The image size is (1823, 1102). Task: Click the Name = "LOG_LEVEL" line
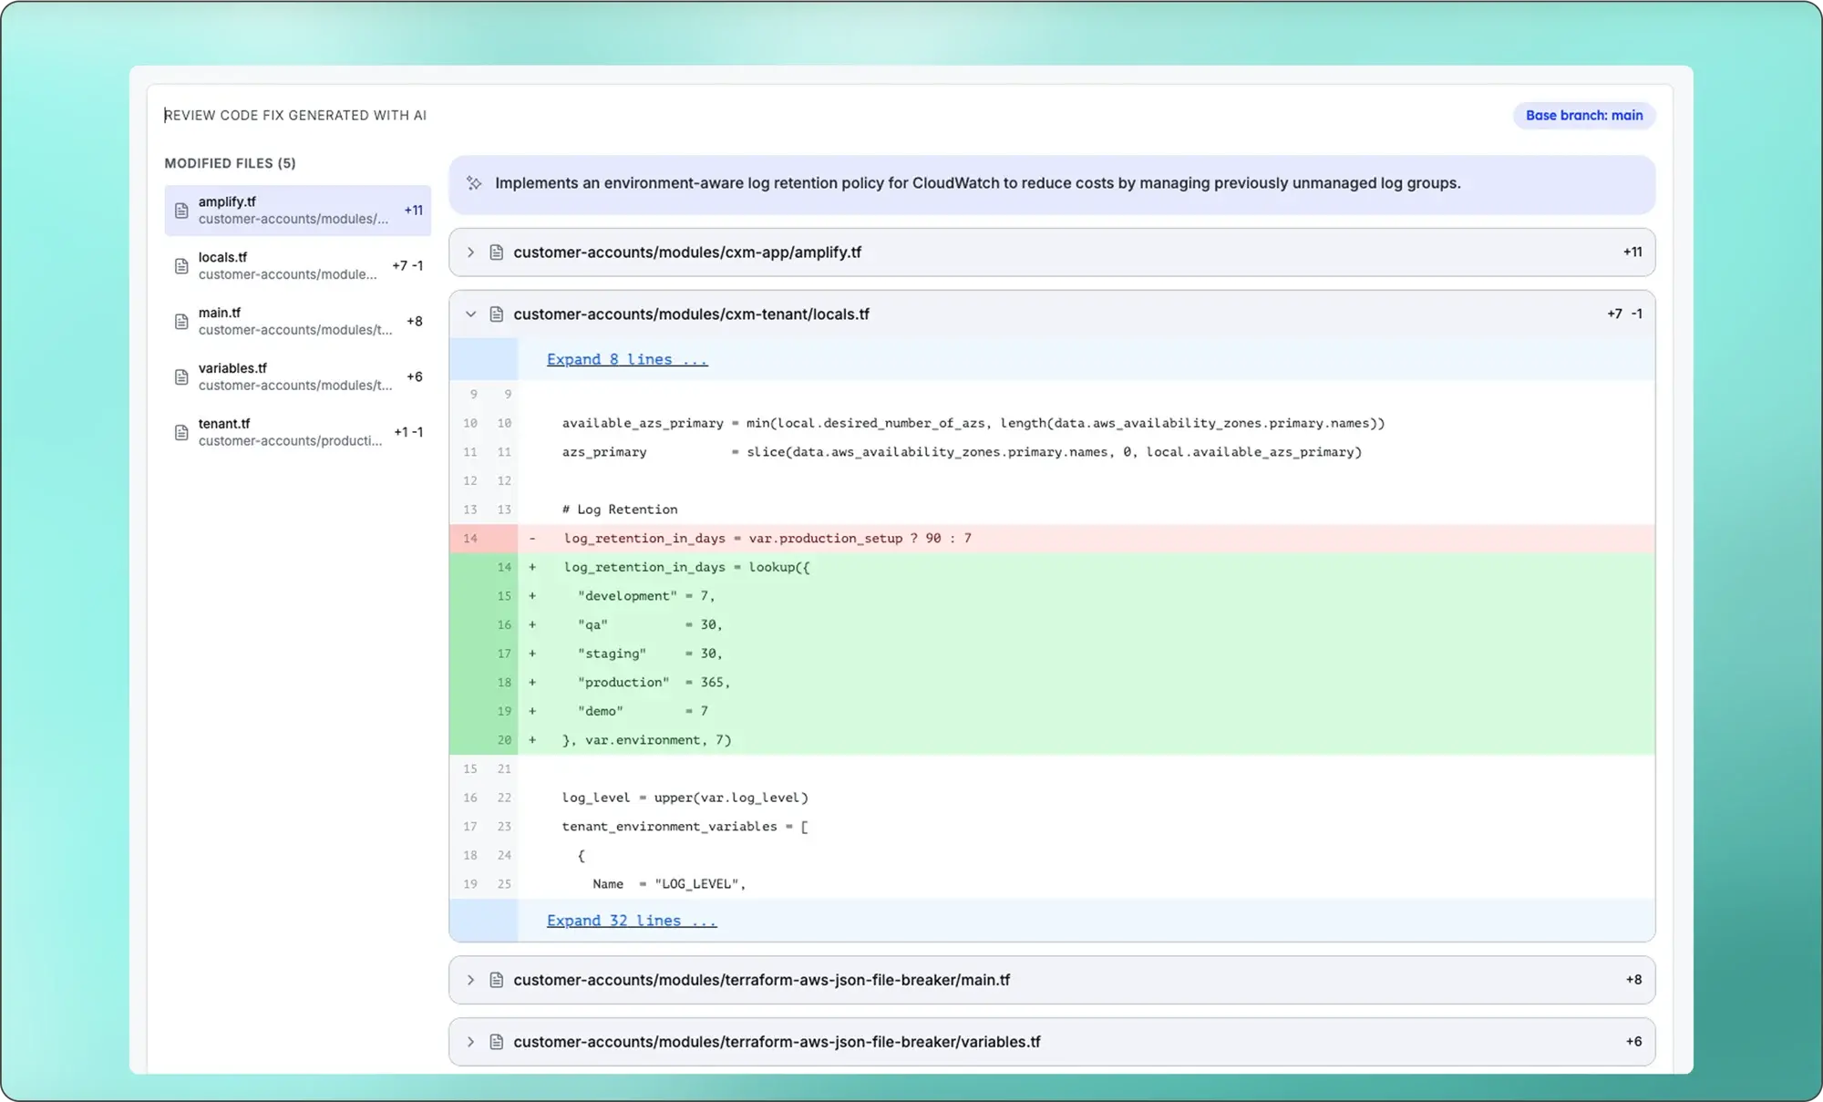point(1052,885)
